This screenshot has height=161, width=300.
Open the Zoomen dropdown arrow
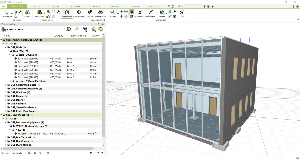[117, 14]
